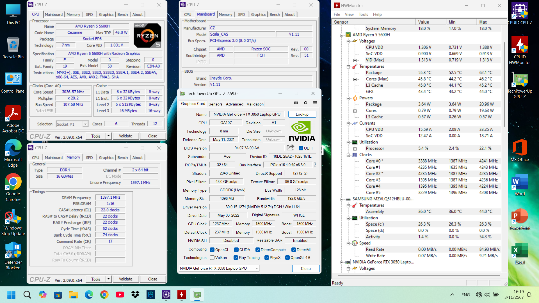Switch to the Sensors tab in GPU-Z
The image size is (539, 303).
[215, 104]
